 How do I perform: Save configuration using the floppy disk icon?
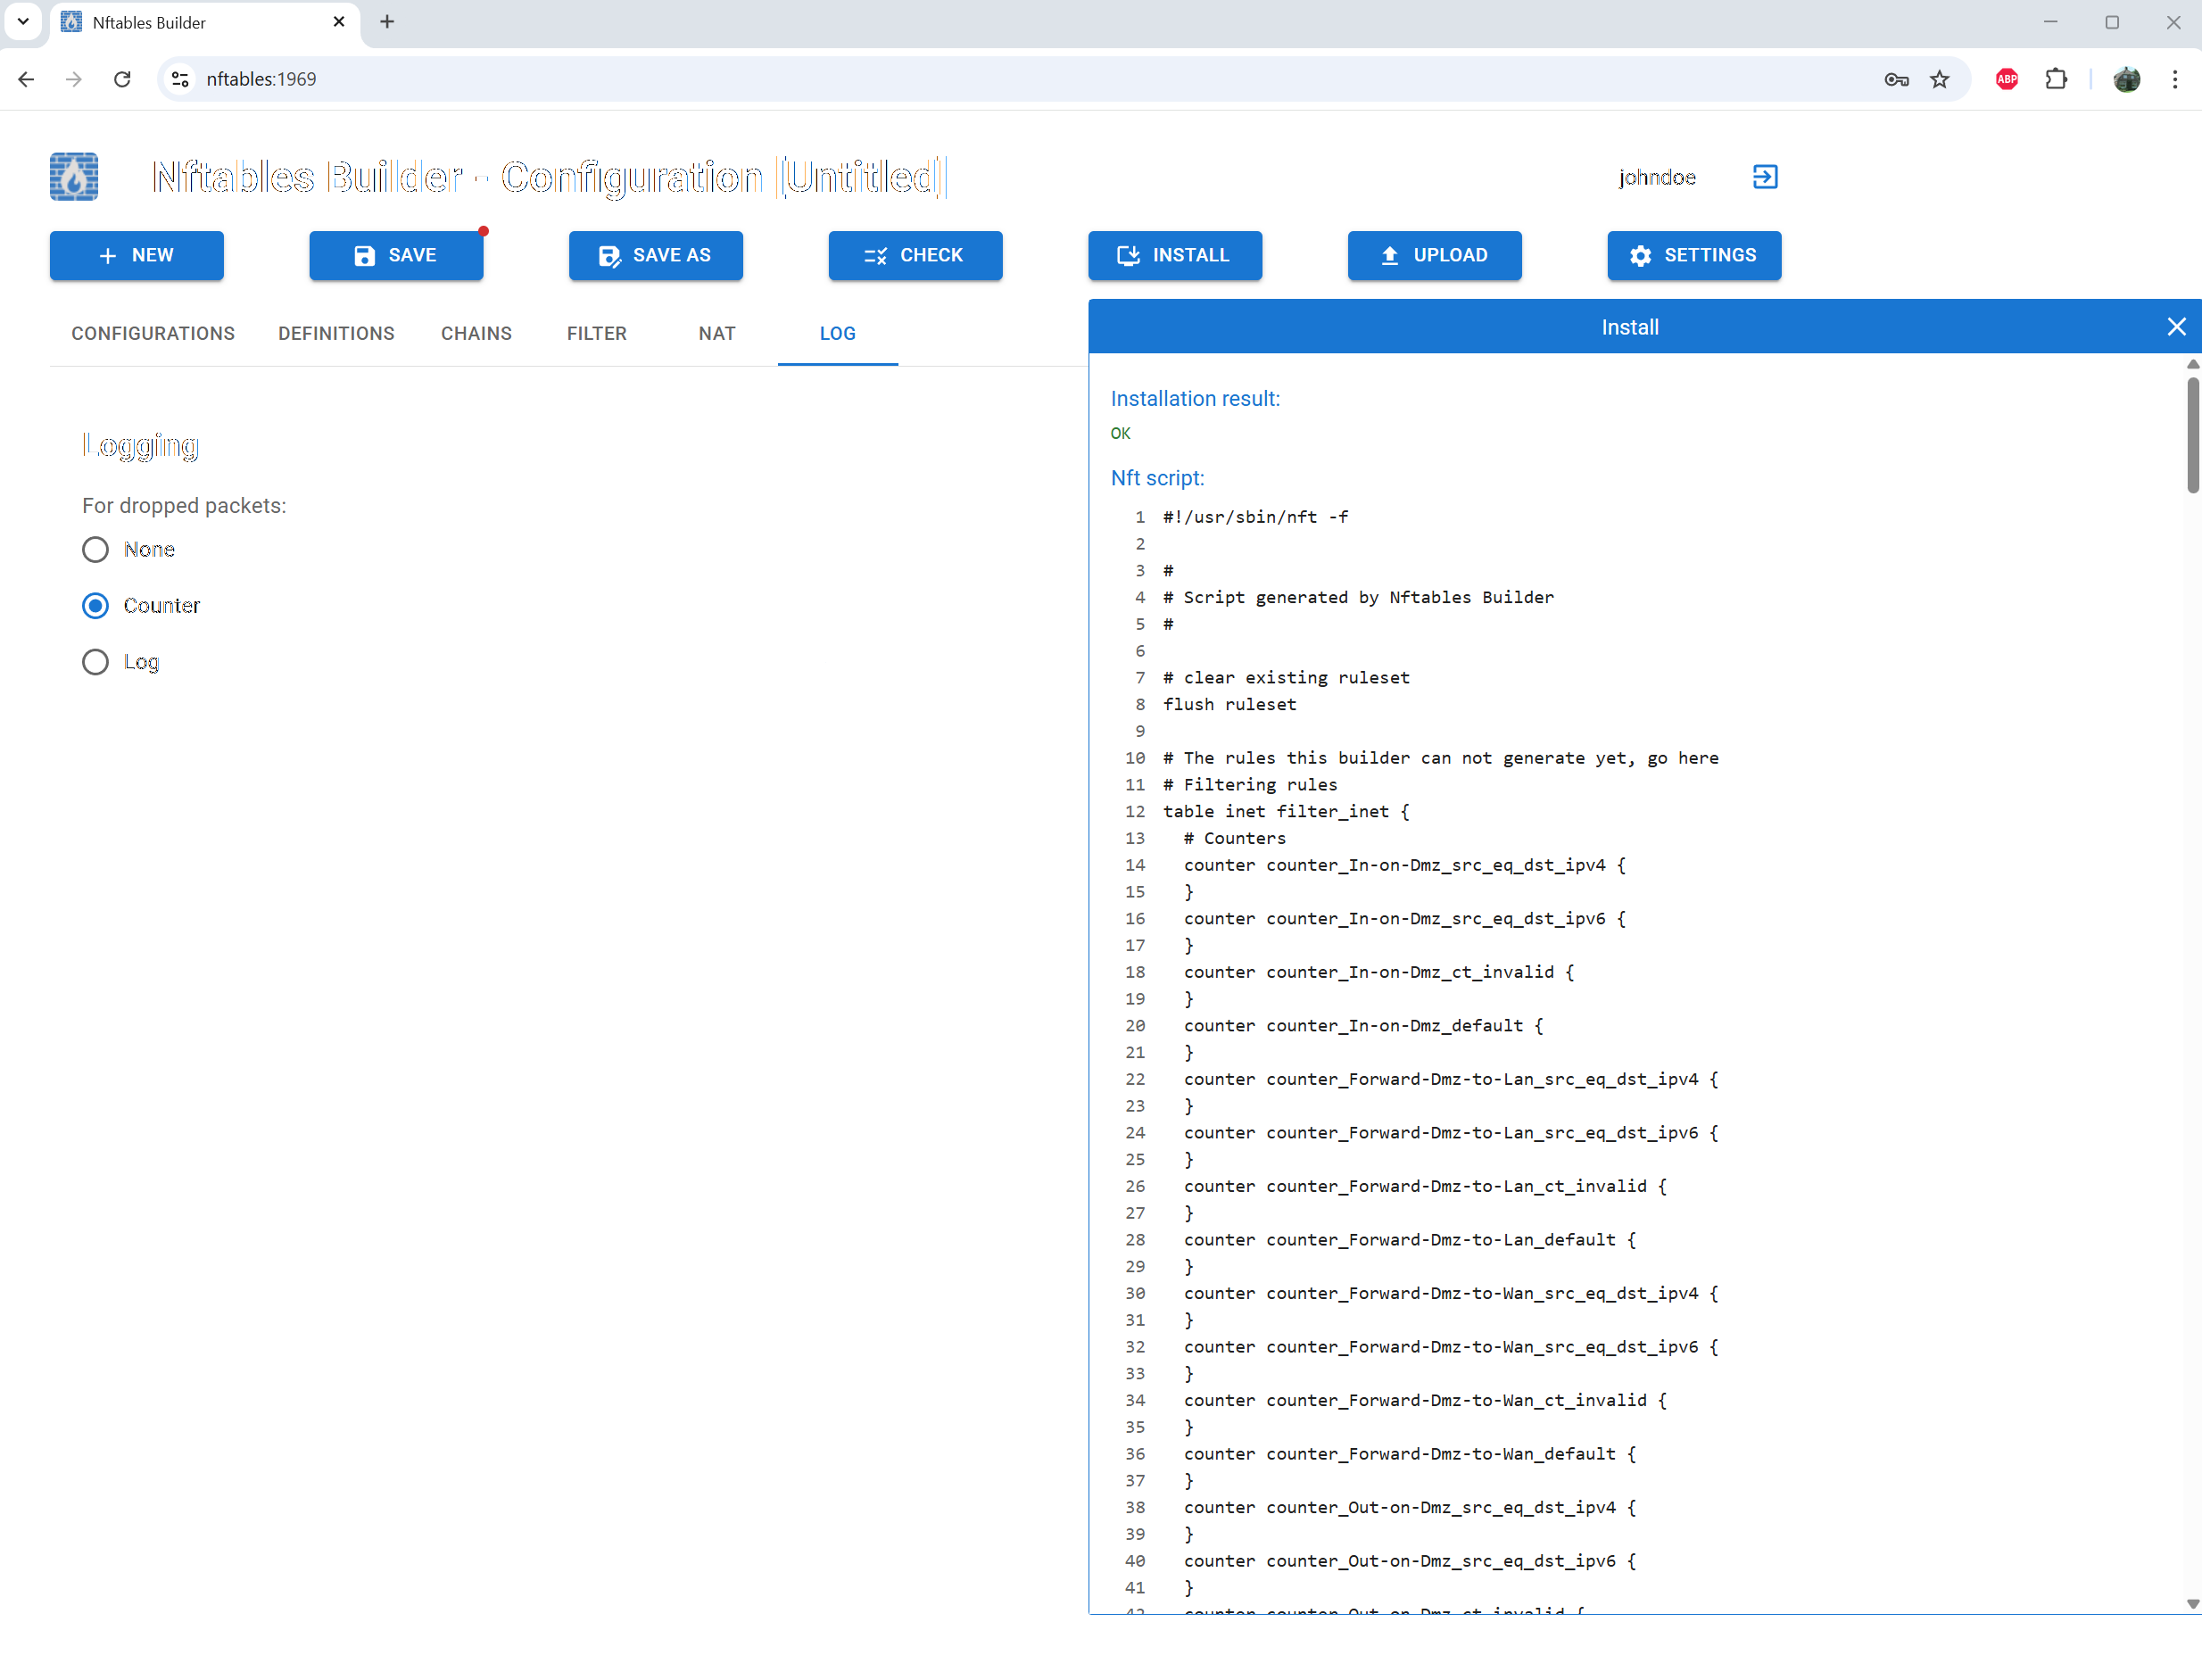(x=364, y=255)
